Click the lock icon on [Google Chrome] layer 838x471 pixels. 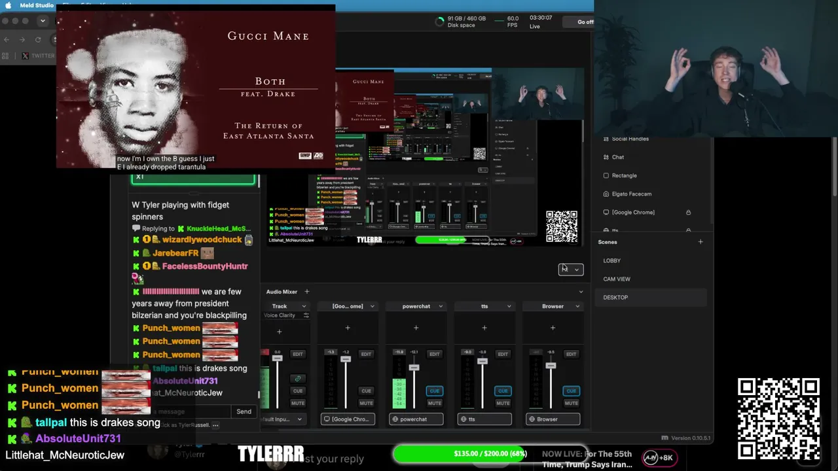(x=688, y=212)
